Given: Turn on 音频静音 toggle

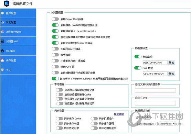Looking at the screenshot, I should (55, 55).
